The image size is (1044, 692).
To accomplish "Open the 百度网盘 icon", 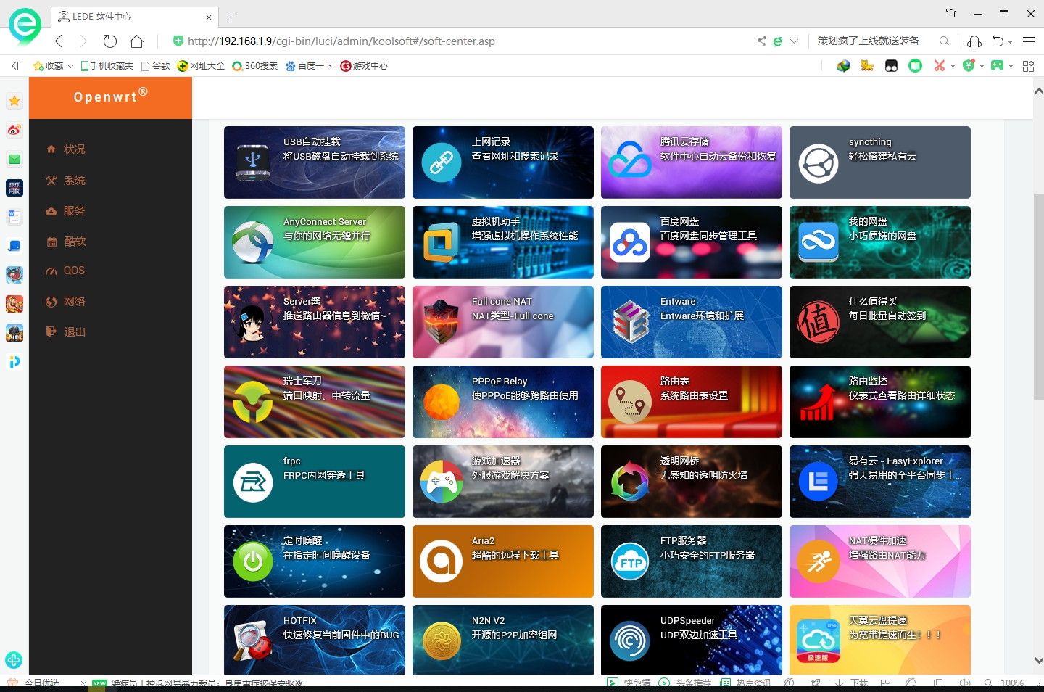I will coord(630,242).
